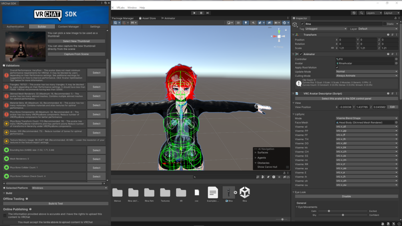Toggle the Rina object active checkbox
Viewport: 402px width, 226px height.
pyautogui.click(x=302, y=24)
